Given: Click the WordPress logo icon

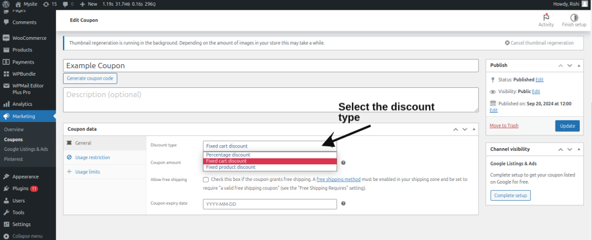Looking at the screenshot, I should (x=6, y=3).
